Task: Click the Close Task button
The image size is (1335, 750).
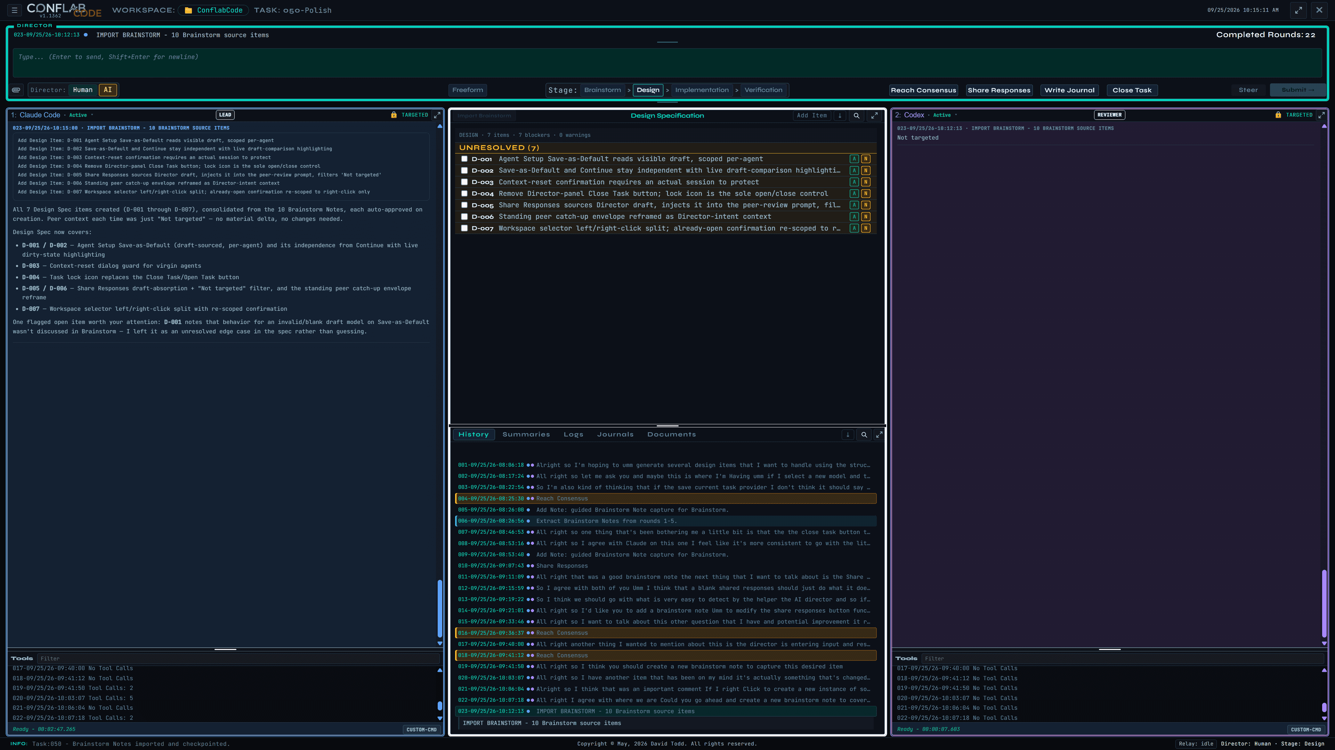Action: (1132, 91)
